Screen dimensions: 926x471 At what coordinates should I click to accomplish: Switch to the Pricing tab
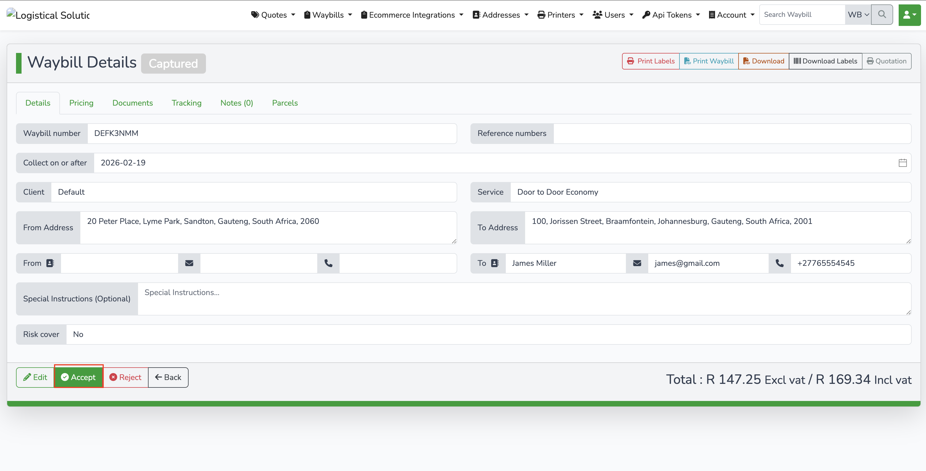point(81,103)
